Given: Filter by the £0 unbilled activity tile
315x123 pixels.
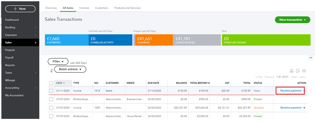Looking at the screenshot, I should click(110, 40).
